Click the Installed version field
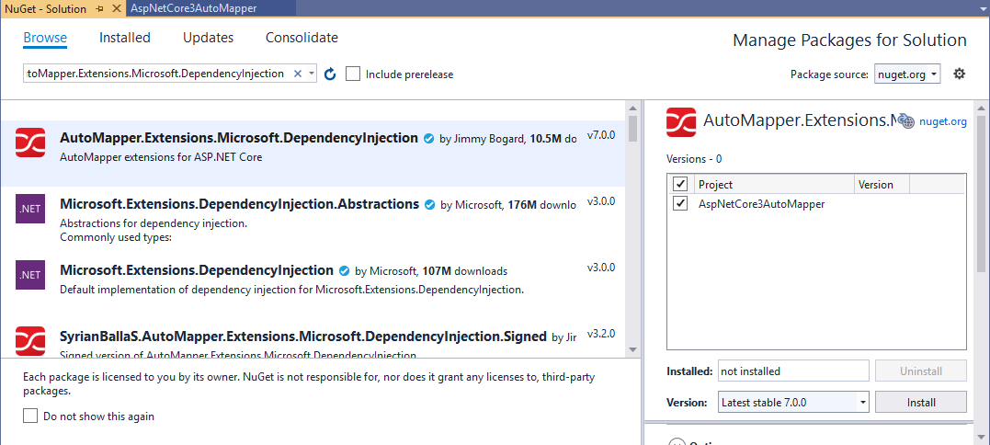The width and height of the screenshot is (990, 445). click(793, 371)
